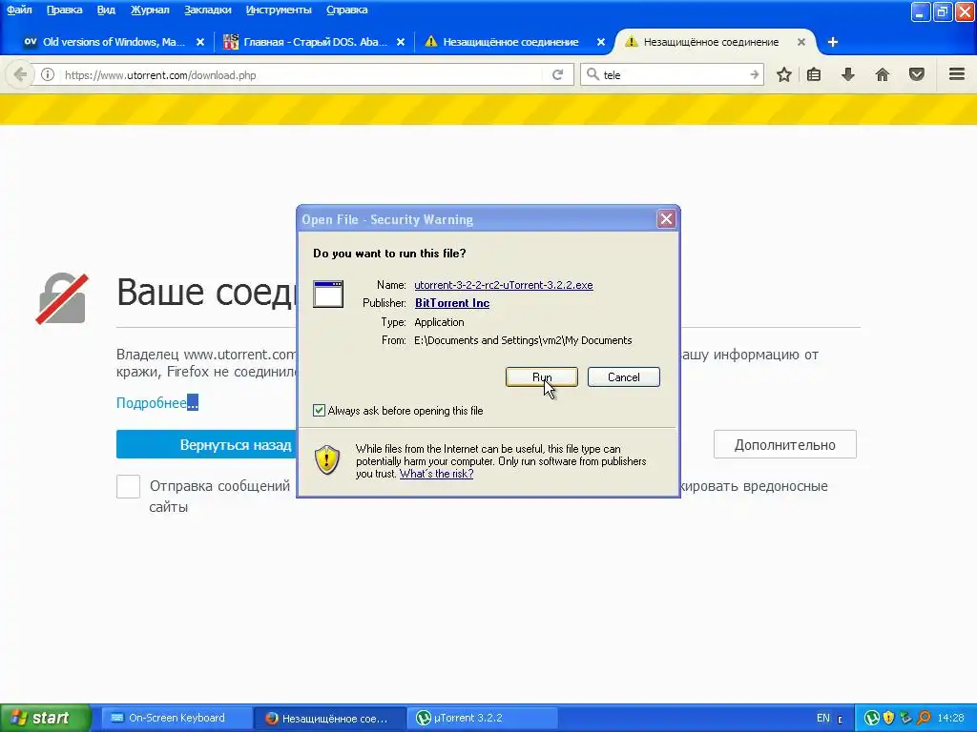
Task: Click the Cancel button
Action: click(623, 376)
